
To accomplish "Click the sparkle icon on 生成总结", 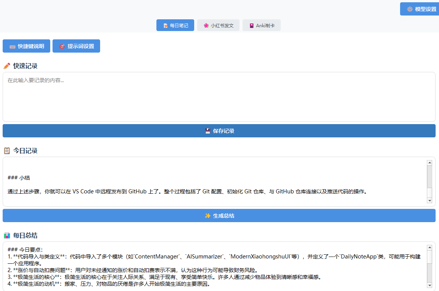I will [207, 216].
